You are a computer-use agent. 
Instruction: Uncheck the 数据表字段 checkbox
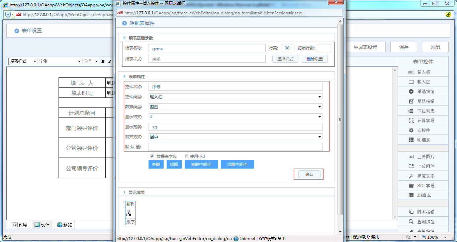coord(152,156)
